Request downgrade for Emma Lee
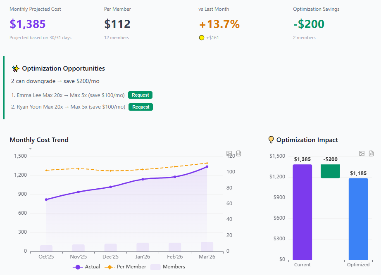Viewport: 381px width, 275px height. [140, 95]
